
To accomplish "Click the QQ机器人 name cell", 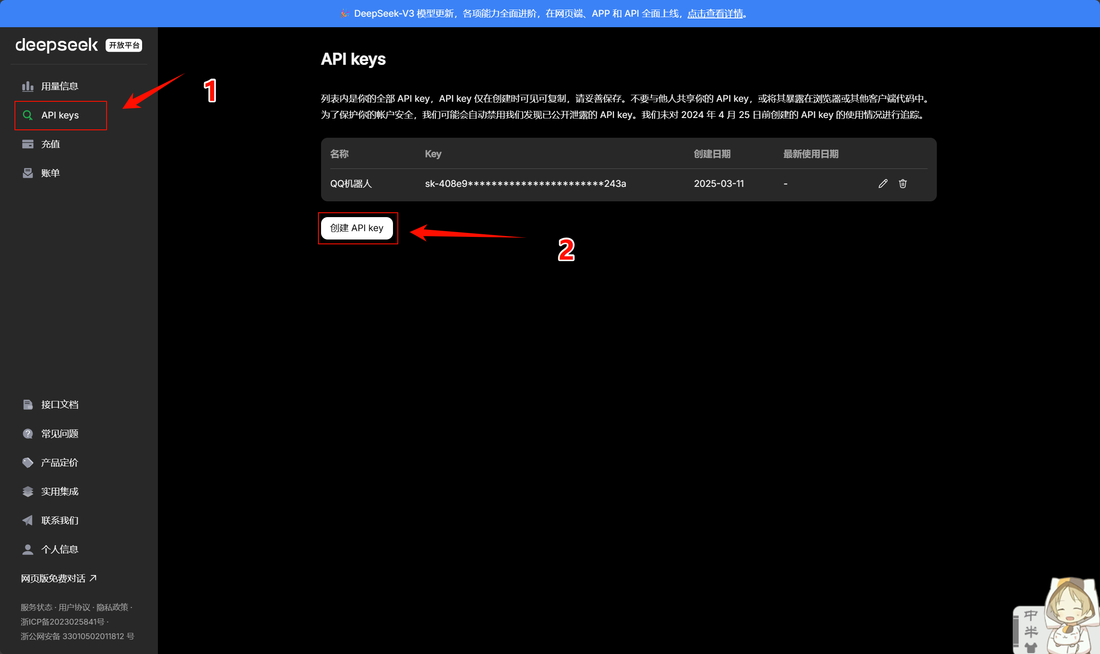I will pyautogui.click(x=351, y=184).
